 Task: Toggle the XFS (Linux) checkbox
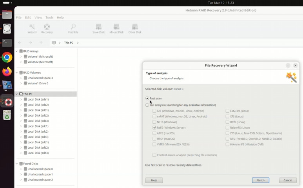pos(227,117)
